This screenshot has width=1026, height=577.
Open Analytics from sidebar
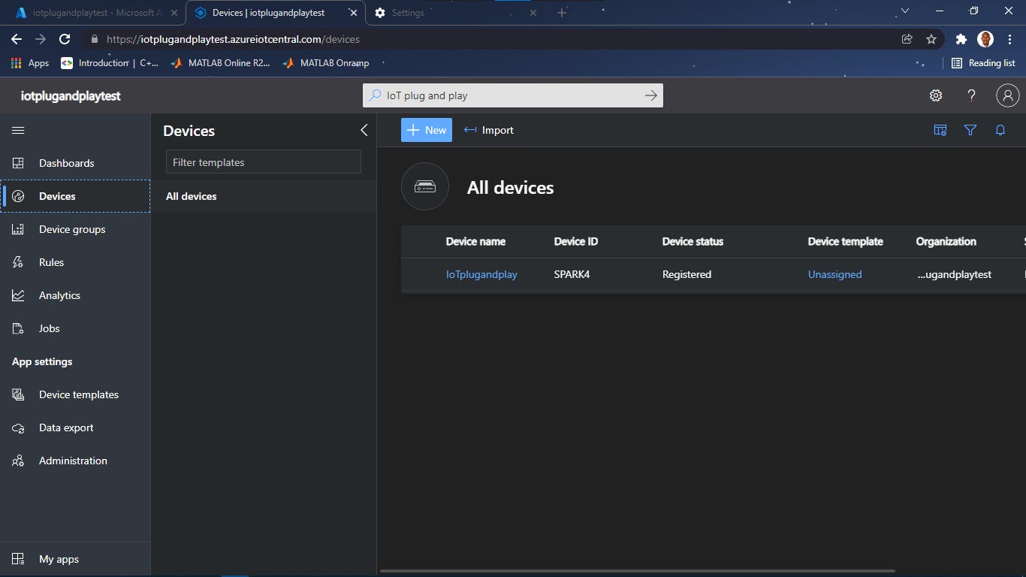pos(75,295)
